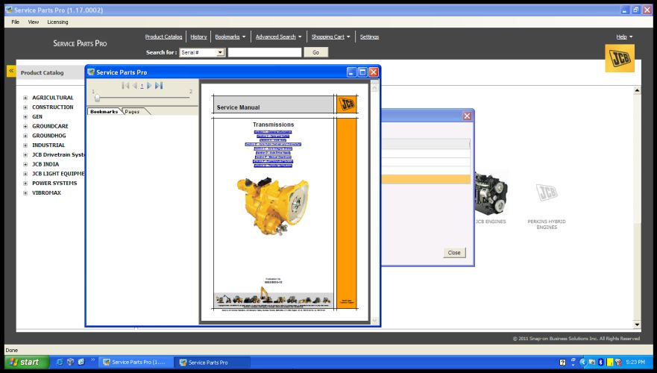Viewport: 657px width, 373px height.
Task: Click the JCB logo on manual page
Action: (x=347, y=104)
